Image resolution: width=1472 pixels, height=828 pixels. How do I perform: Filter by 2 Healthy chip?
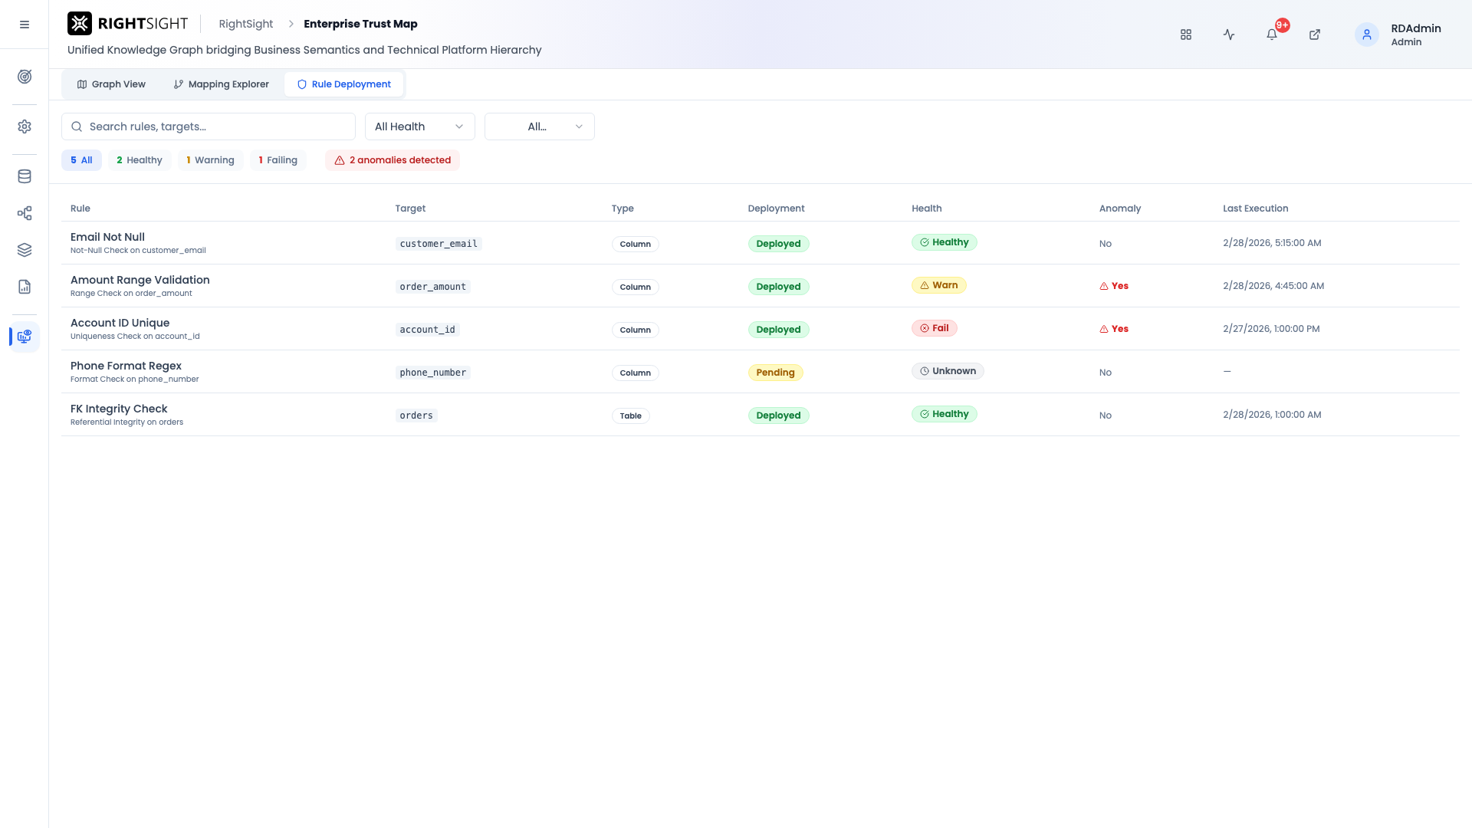pos(140,160)
